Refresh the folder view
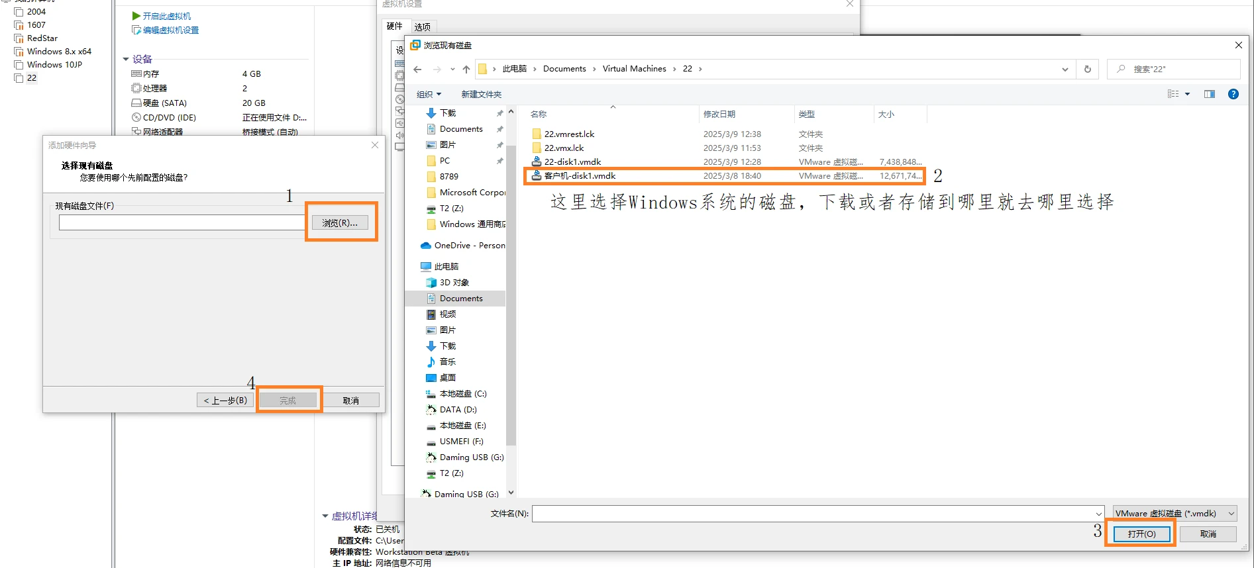 click(x=1087, y=70)
